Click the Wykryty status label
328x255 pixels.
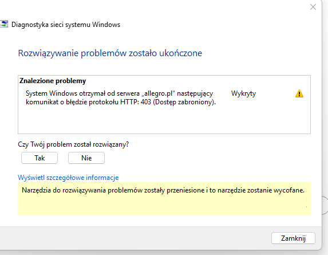point(243,93)
